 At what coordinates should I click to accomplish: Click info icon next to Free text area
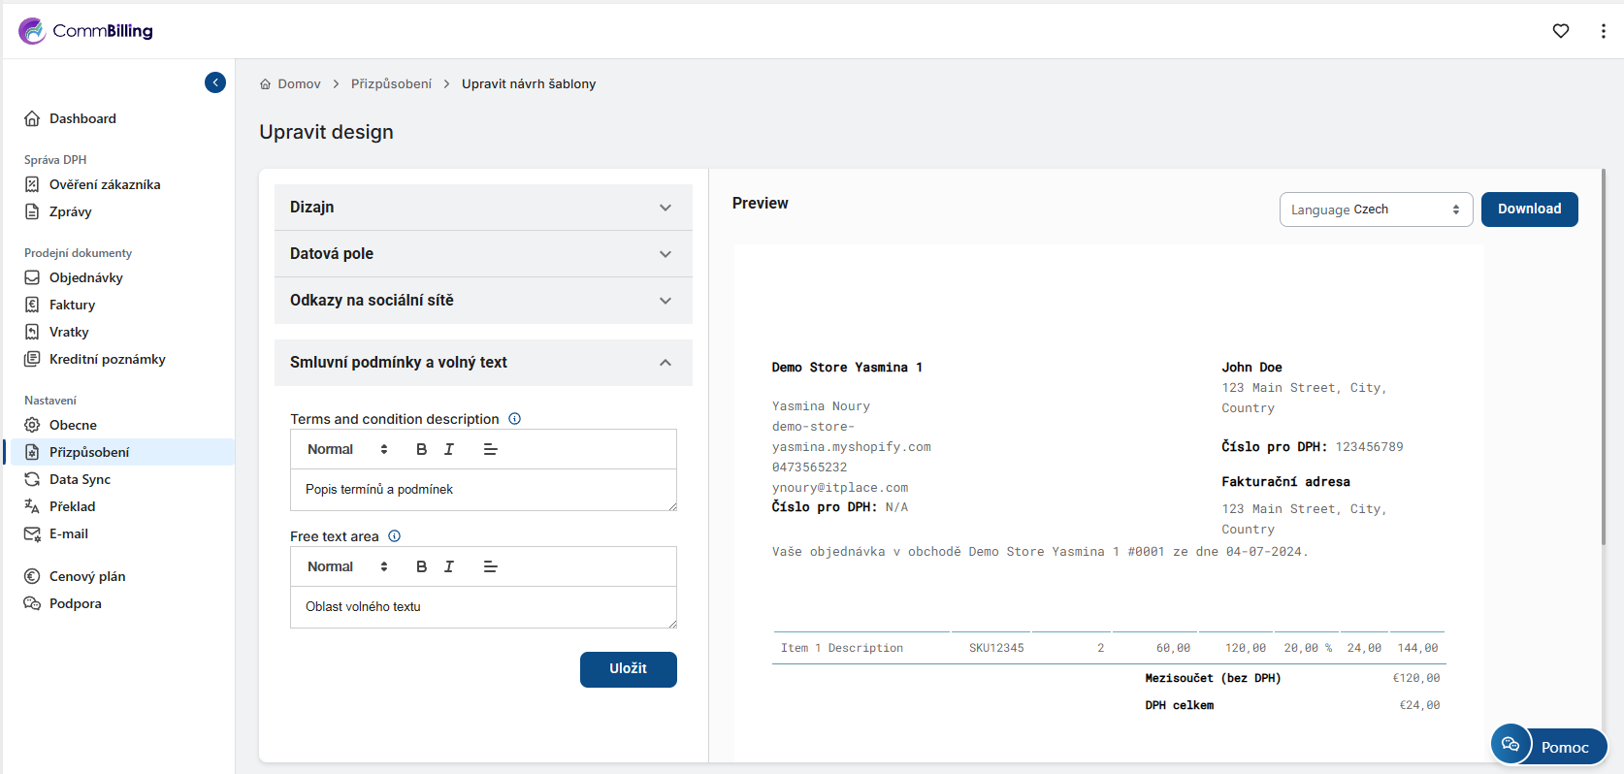395,536
